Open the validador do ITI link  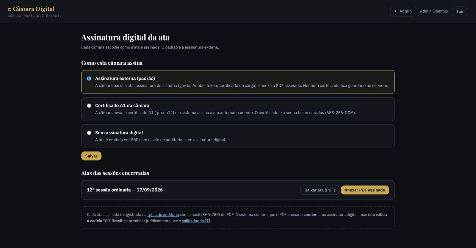tap(196, 221)
